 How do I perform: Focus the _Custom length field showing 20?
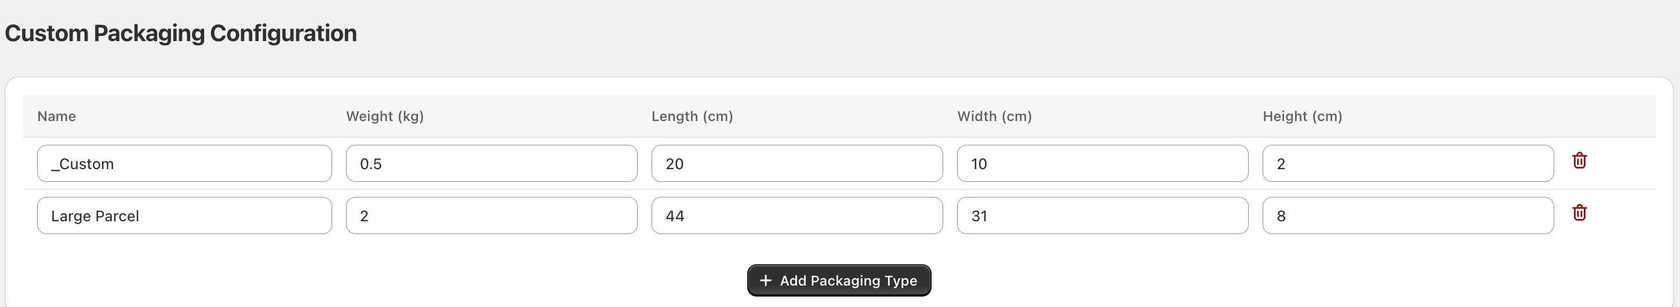pos(797,163)
